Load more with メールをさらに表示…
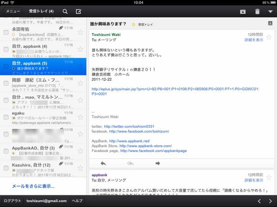 tap(33, 186)
